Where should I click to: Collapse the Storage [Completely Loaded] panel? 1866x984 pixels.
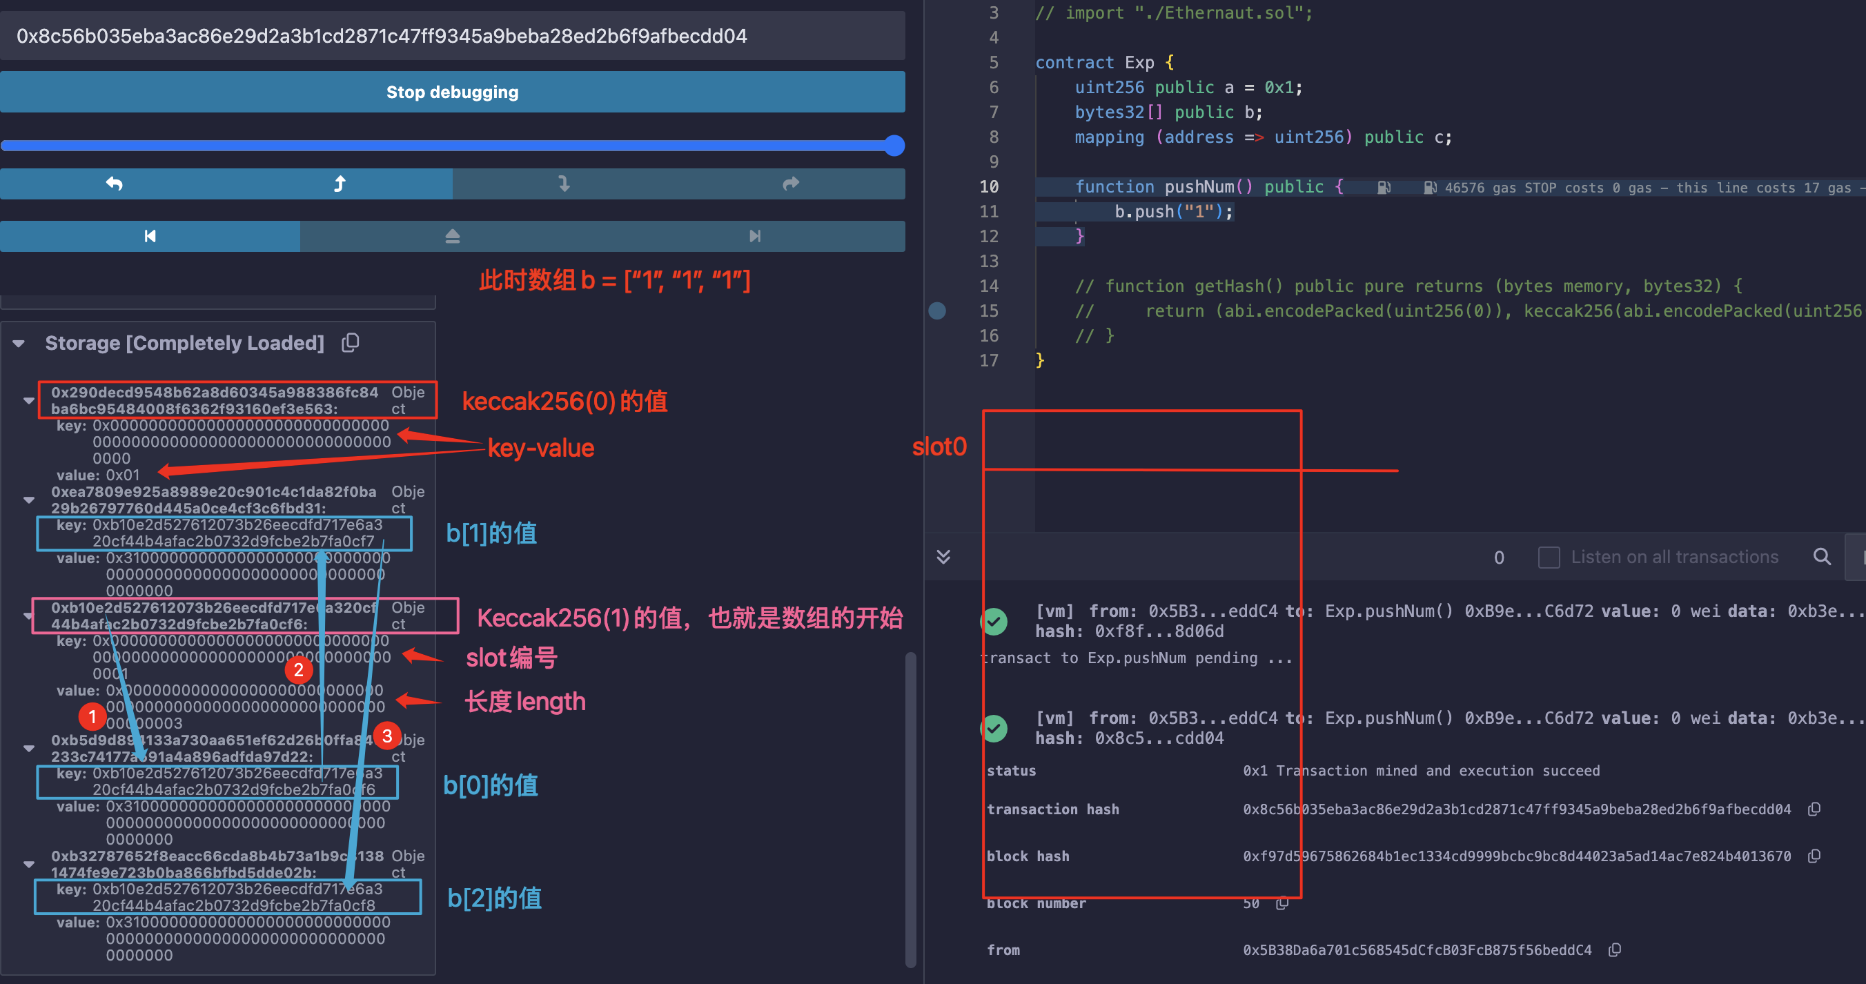click(19, 344)
